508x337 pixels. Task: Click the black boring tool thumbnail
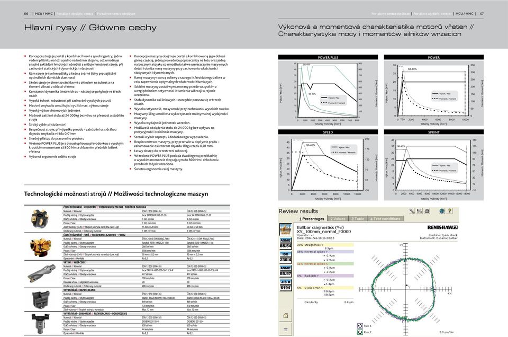[x=41, y=299]
